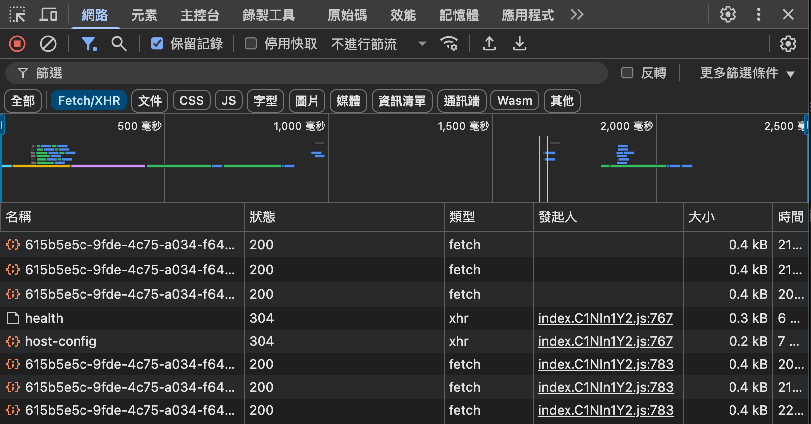Export HAR file with download icon
The width and height of the screenshot is (811, 424).
(520, 44)
